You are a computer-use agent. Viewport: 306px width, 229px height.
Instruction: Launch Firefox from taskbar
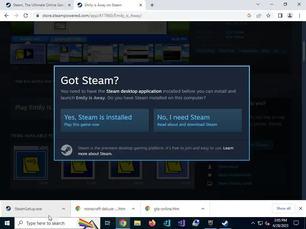tap(152, 223)
